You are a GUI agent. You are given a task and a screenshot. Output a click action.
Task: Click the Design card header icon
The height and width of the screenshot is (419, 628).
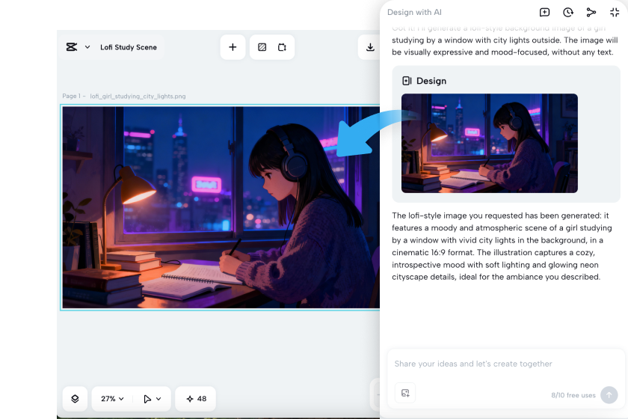407,81
